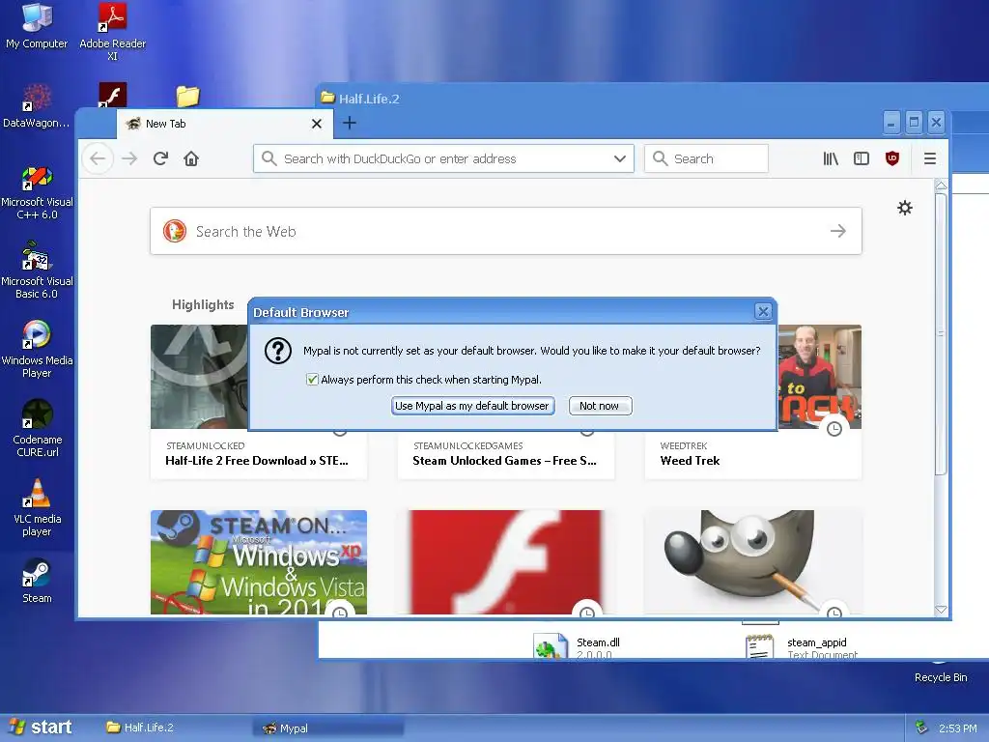Click Mypal taskbar button
This screenshot has height=742, width=989.
[x=328, y=728]
